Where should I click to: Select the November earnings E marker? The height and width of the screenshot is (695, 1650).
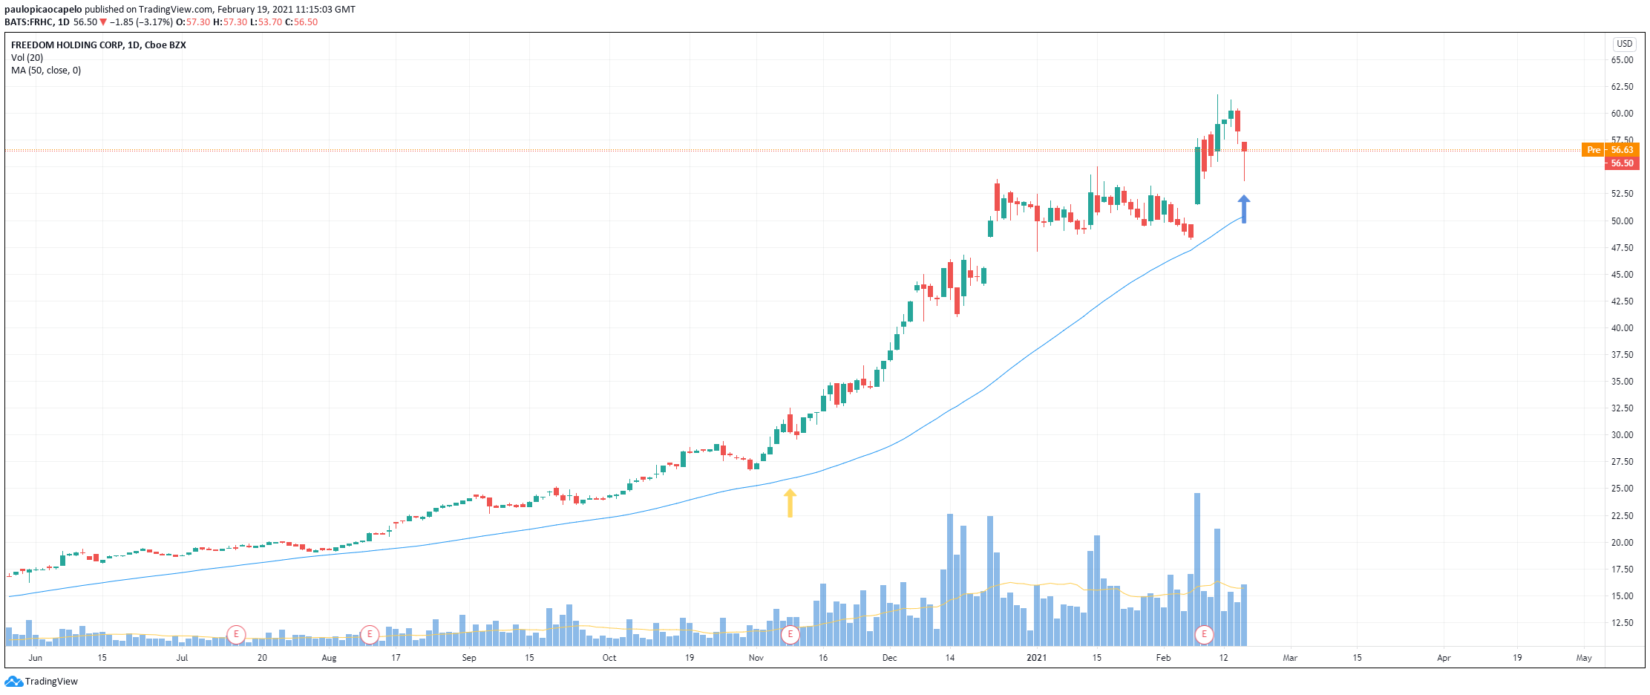tap(790, 635)
